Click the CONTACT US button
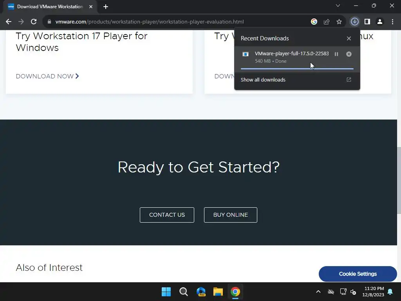The width and height of the screenshot is (401, 301). tap(167, 215)
